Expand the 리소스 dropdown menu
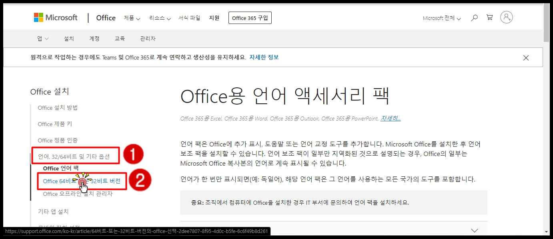553x239 pixels. 160,18
